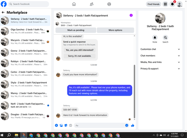Search in conversation magnifier icon
187x138 pixels.
[165, 37]
